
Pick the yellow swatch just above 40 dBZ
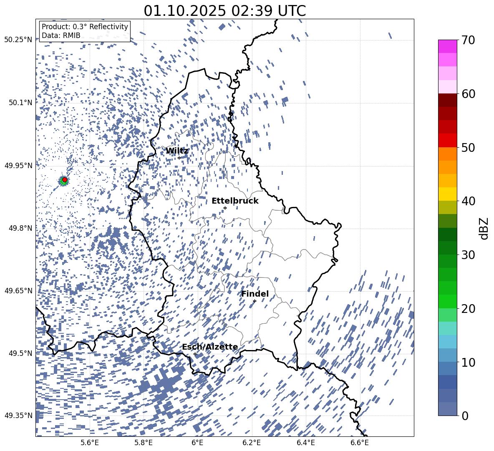coord(448,194)
